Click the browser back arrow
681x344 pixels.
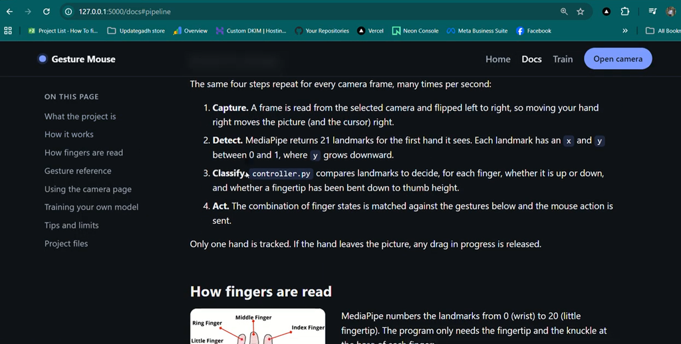click(9, 12)
